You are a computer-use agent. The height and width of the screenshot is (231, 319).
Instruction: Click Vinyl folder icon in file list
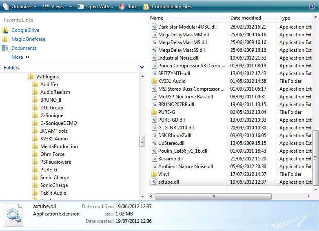pos(154,174)
